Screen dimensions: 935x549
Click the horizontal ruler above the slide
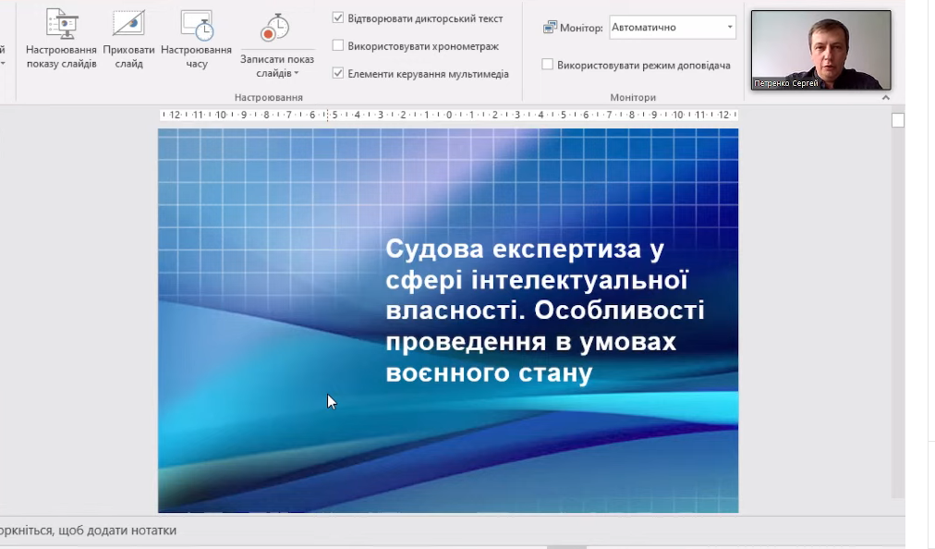[448, 116]
